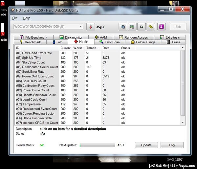Click scrollbar down arrow in attribute list
Image resolution: width=197 pixels, height=169 pixels.
[183, 122]
